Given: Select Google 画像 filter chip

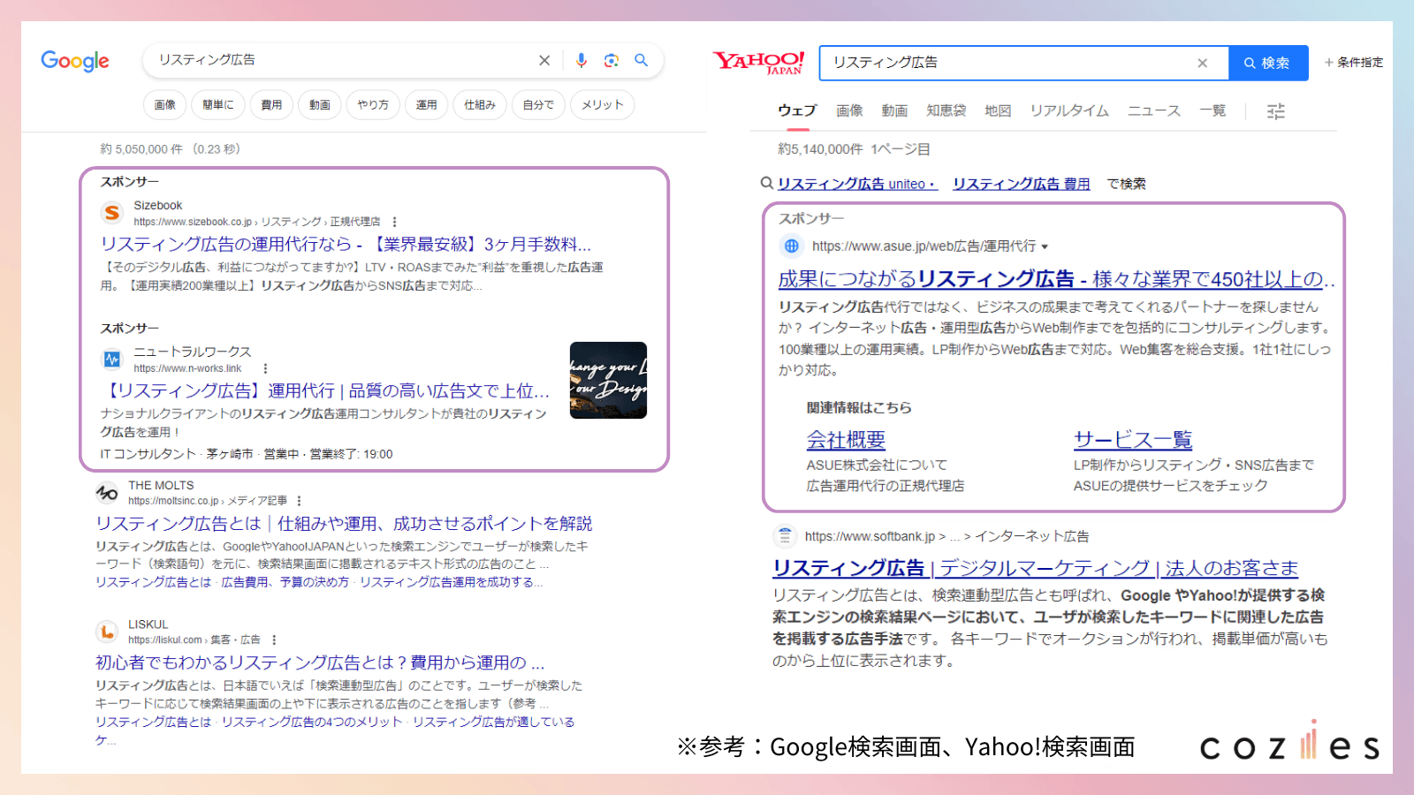Looking at the screenshot, I should pyautogui.click(x=165, y=104).
